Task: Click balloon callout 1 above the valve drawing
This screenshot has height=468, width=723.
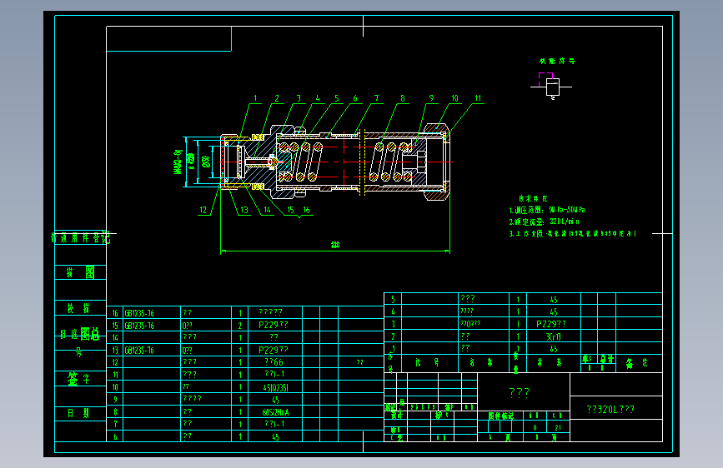Action: (x=255, y=98)
